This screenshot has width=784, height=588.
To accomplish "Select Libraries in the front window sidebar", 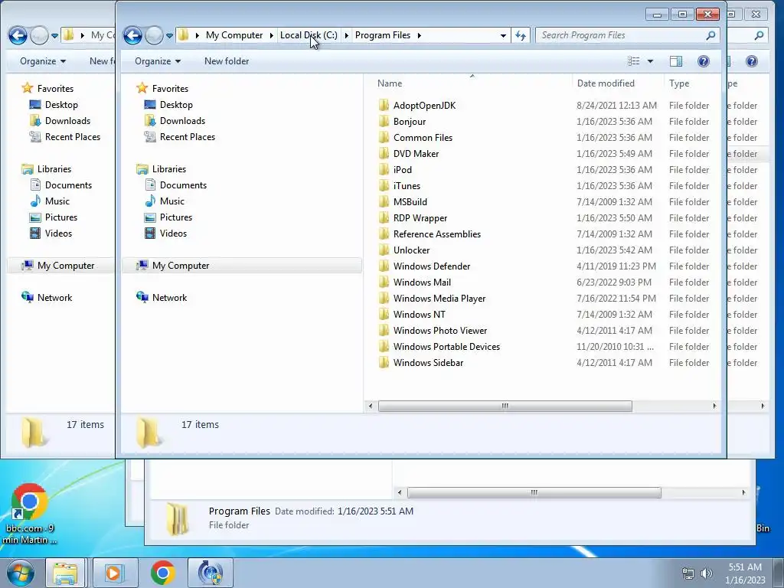I will coord(169,169).
